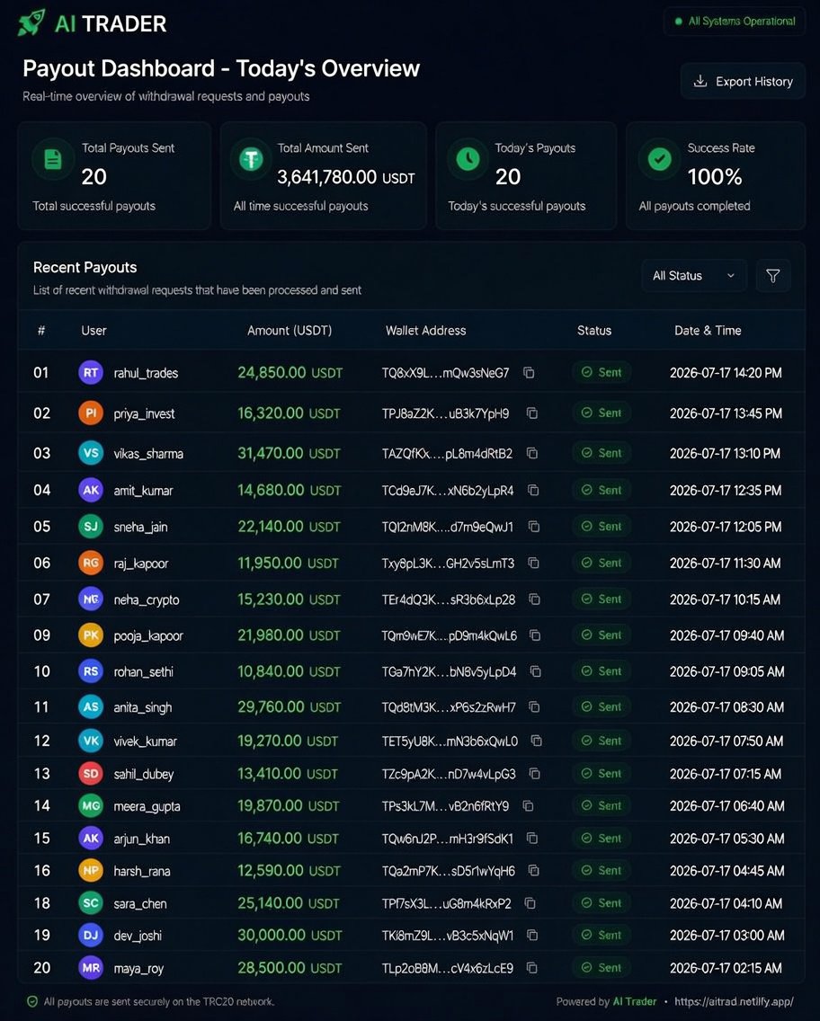Copy maya_roy wallet address

pyautogui.click(x=532, y=968)
